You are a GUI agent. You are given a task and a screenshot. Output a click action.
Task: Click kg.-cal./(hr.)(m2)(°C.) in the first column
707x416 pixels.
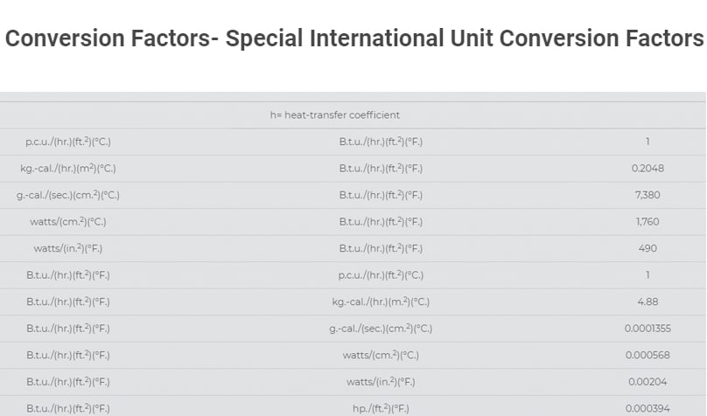[x=68, y=169]
